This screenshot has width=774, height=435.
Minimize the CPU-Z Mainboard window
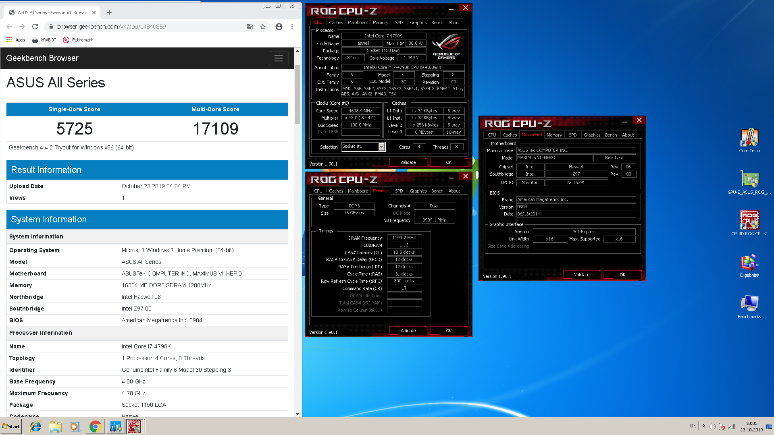(x=624, y=121)
